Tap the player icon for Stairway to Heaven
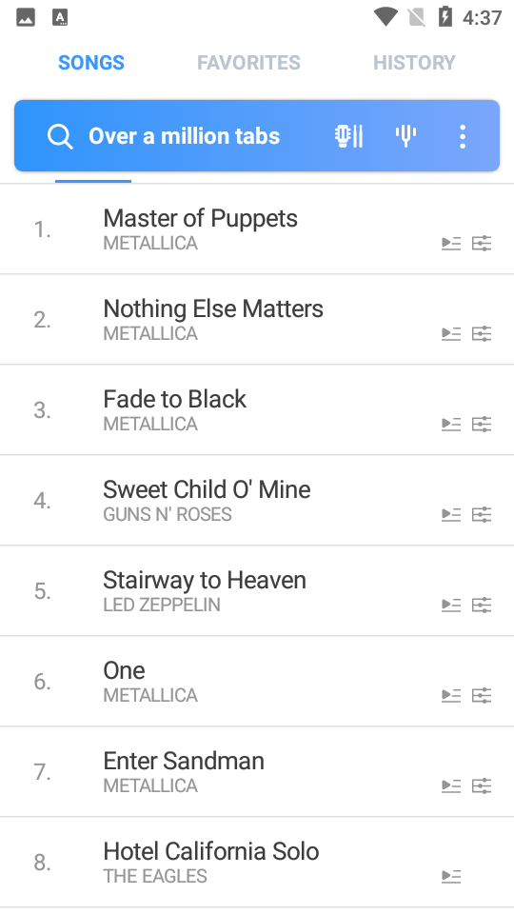The height and width of the screenshot is (914, 514). click(451, 605)
